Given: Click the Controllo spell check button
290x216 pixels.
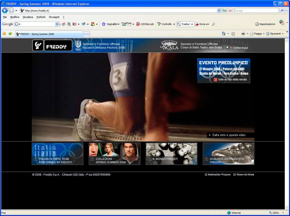Looking at the screenshot, I should coord(165,24).
